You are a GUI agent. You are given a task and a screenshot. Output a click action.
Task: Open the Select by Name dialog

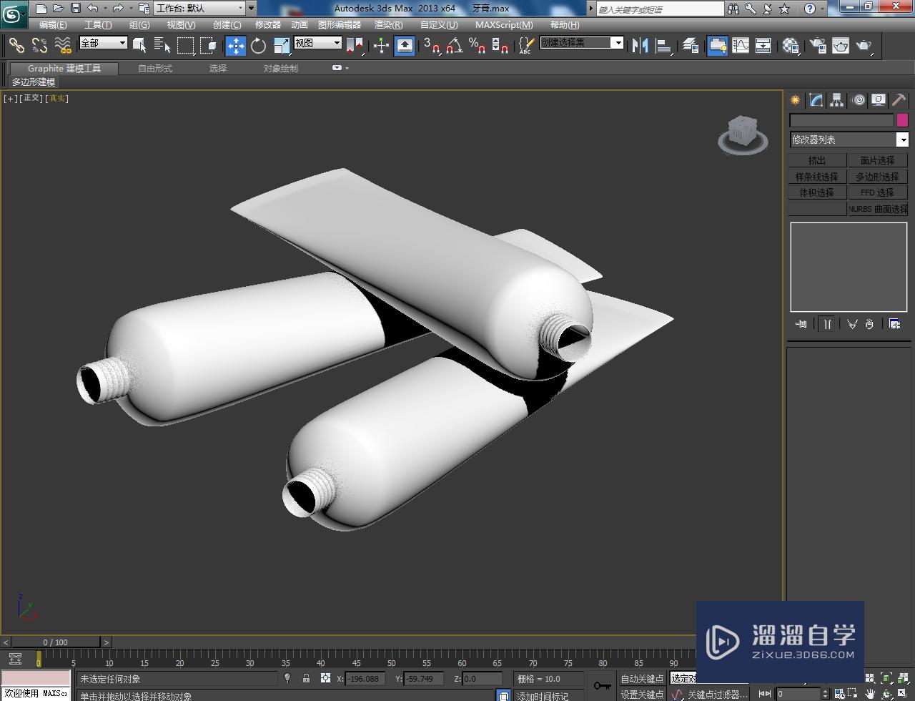162,46
